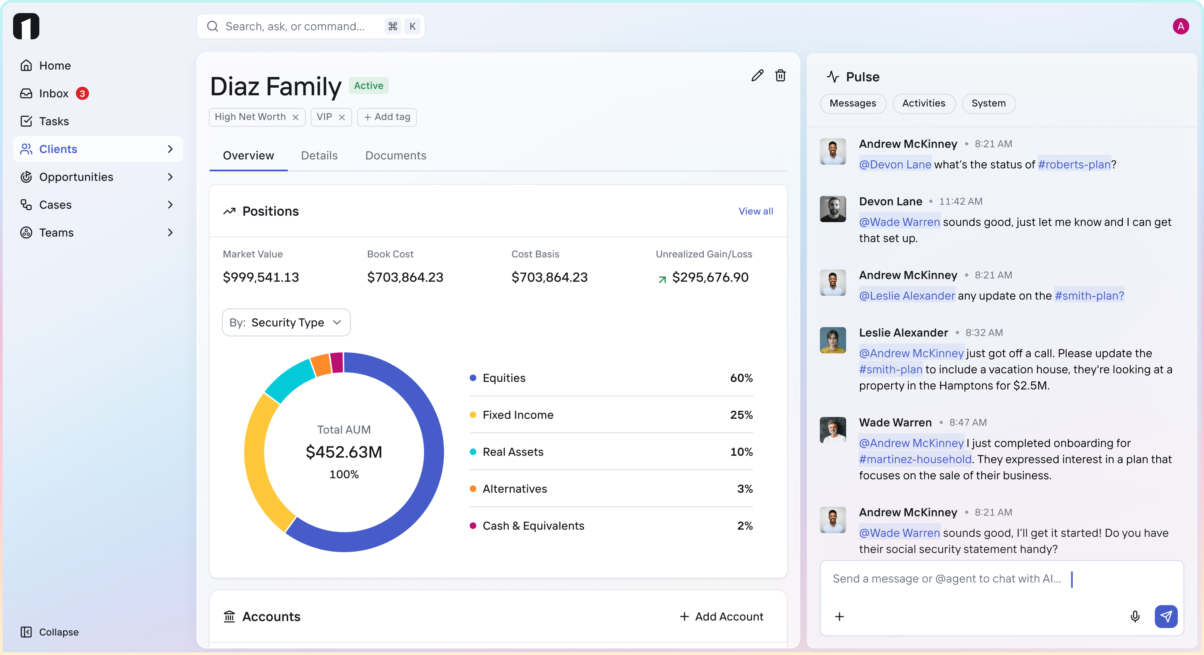Switch to the Documents tab

tap(395, 155)
